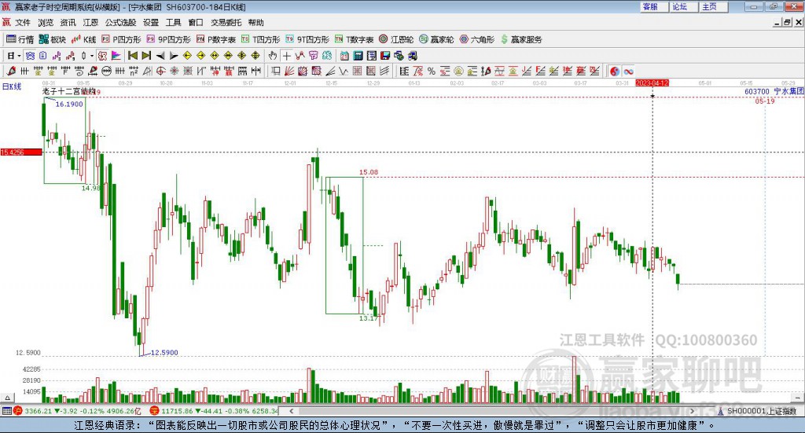The image size is (805, 433).
Task: Open the 9P四方形 tool
Action: tap(168, 39)
